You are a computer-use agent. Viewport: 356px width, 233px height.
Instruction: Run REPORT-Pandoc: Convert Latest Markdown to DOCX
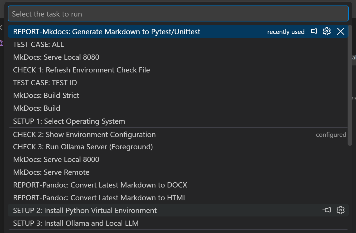(178, 185)
